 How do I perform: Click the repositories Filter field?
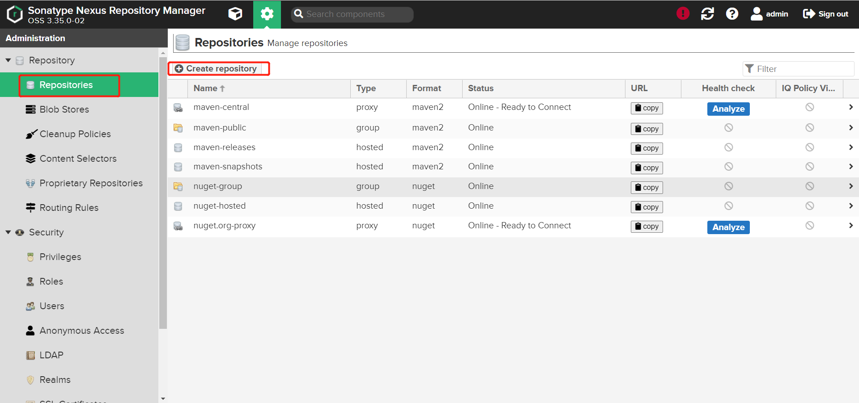pos(799,69)
